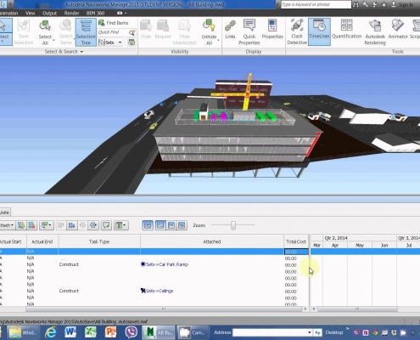Click the greyed Hide Unselected button

point(184,31)
